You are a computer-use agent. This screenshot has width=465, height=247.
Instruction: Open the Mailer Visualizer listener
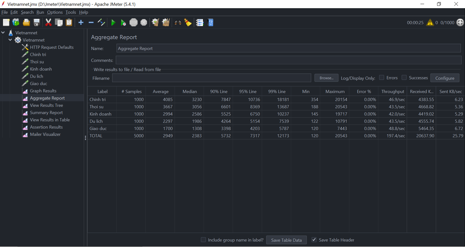tap(45, 134)
